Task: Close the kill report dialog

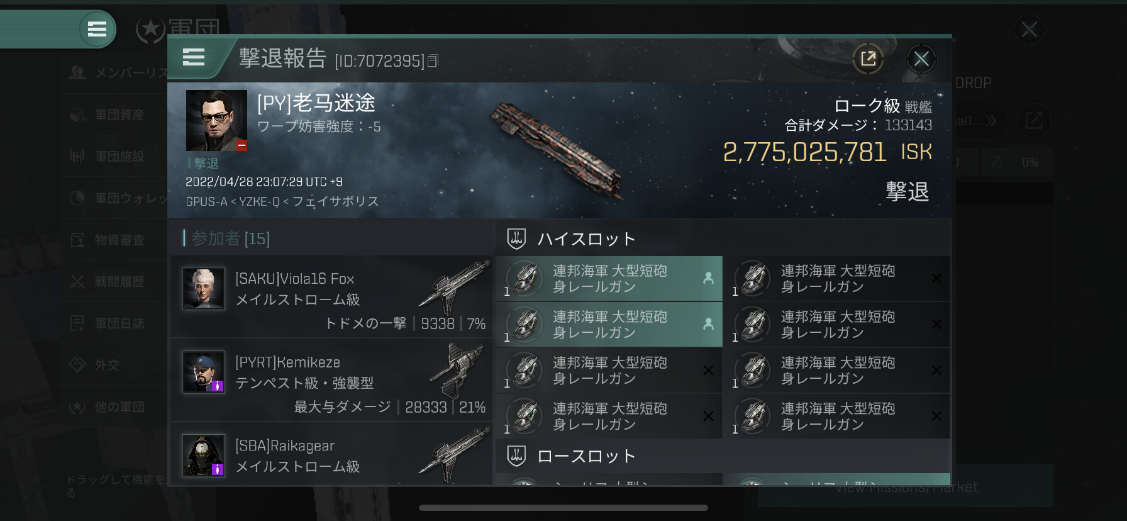Action: 921,59
